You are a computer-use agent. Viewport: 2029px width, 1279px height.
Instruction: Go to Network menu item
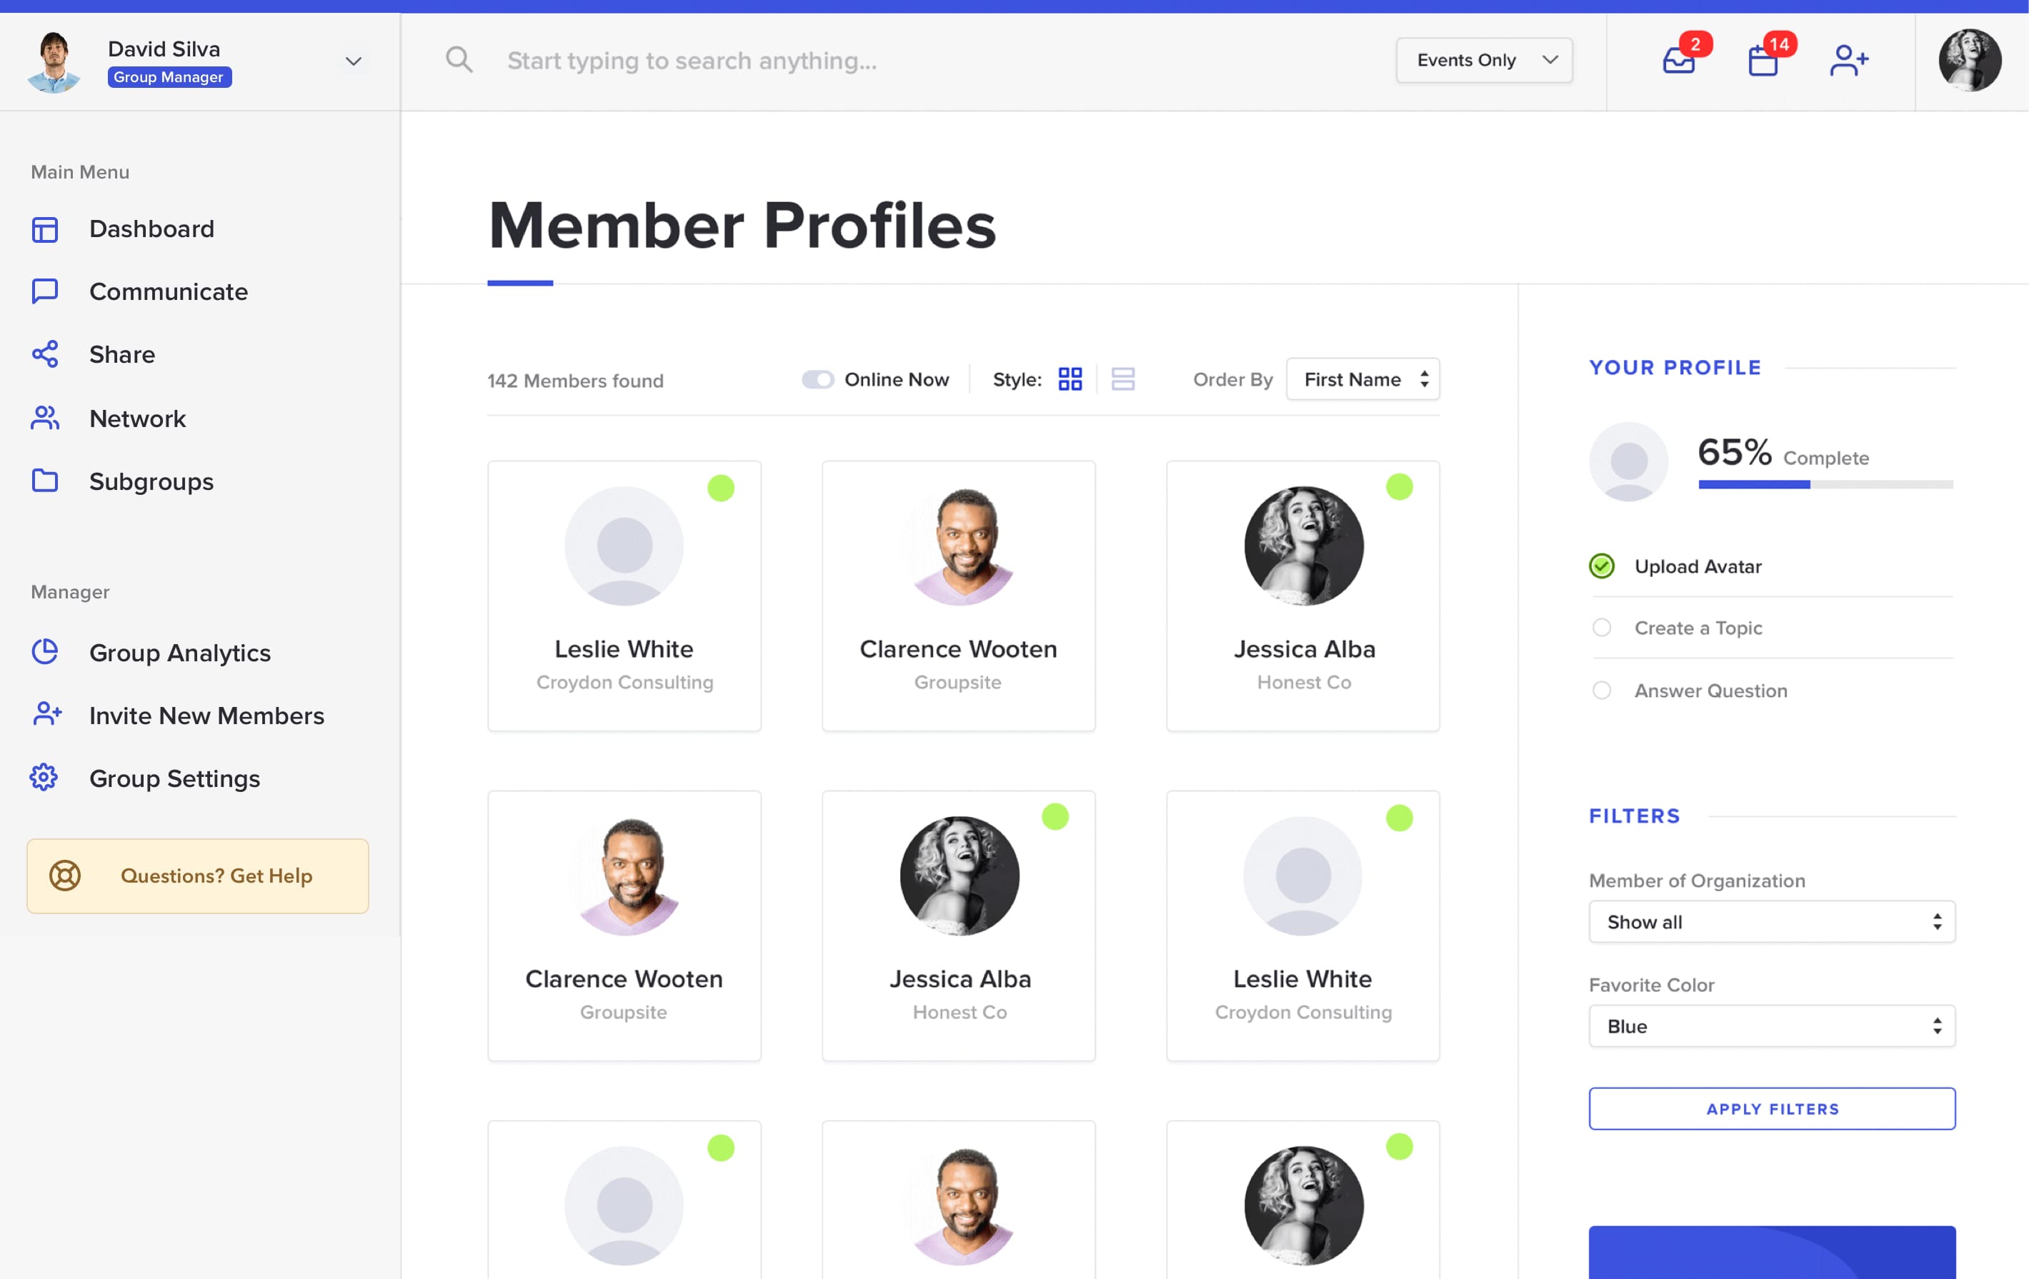(137, 418)
